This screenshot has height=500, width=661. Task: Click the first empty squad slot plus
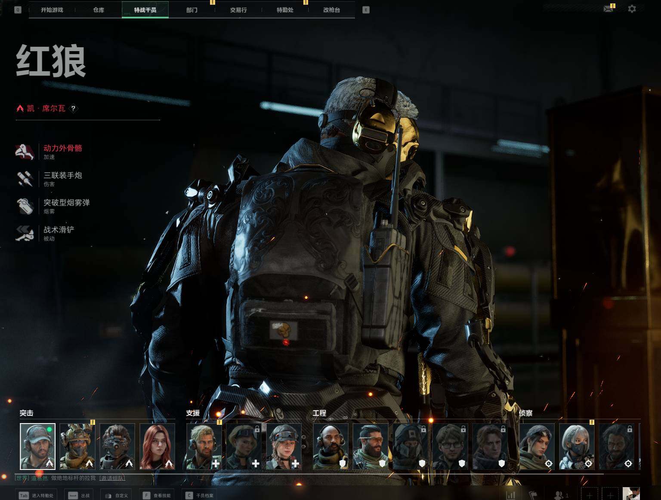[x=590, y=495]
